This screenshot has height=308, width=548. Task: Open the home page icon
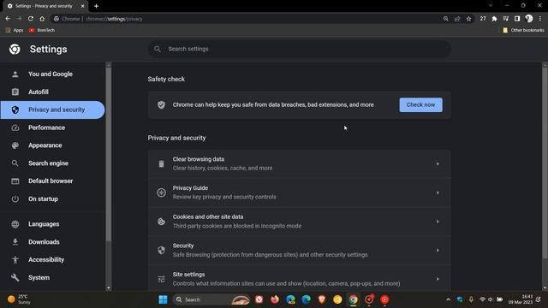pos(42,19)
